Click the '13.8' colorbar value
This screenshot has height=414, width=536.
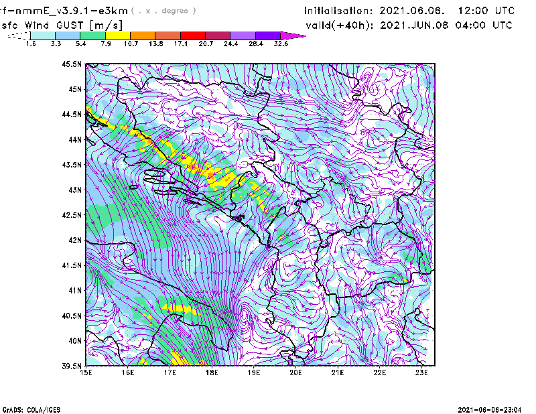click(156, 44)
